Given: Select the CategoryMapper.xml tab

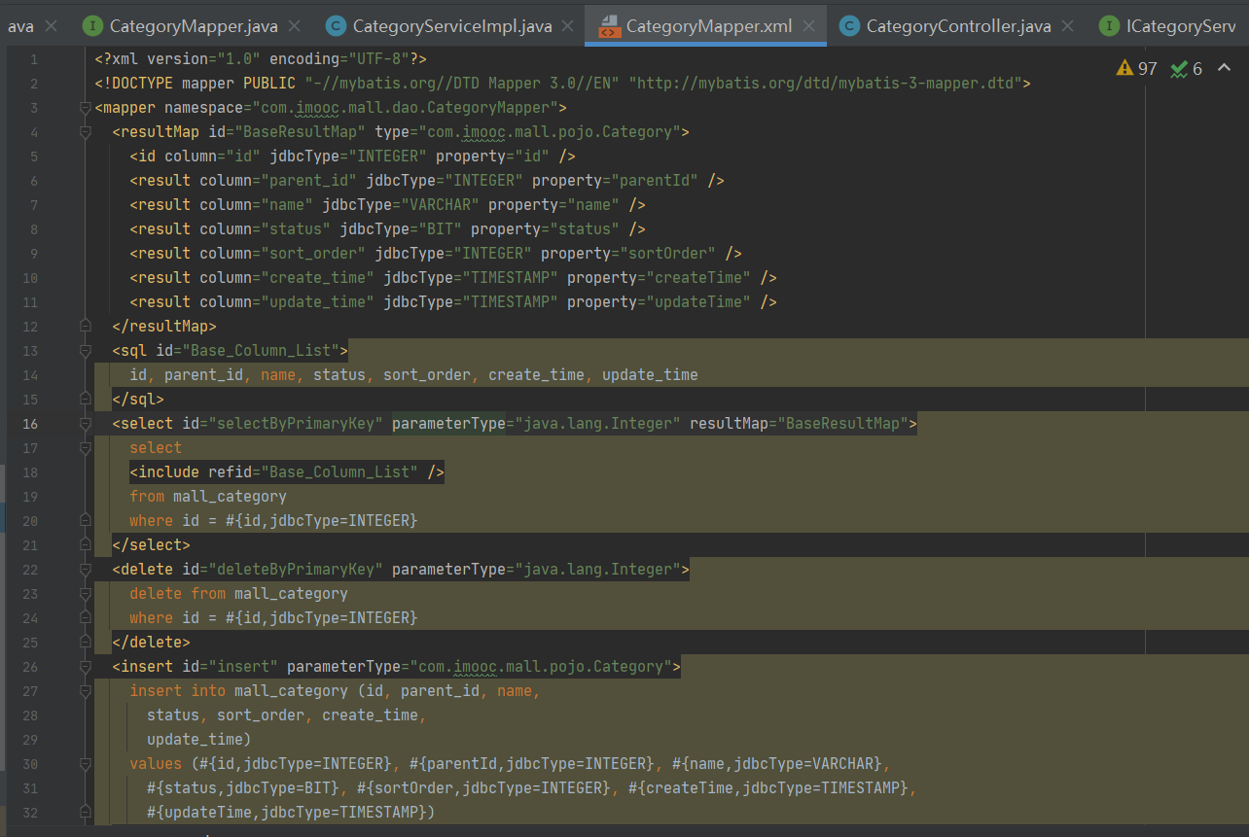Looking at the screenshot, I should point(708,26).
